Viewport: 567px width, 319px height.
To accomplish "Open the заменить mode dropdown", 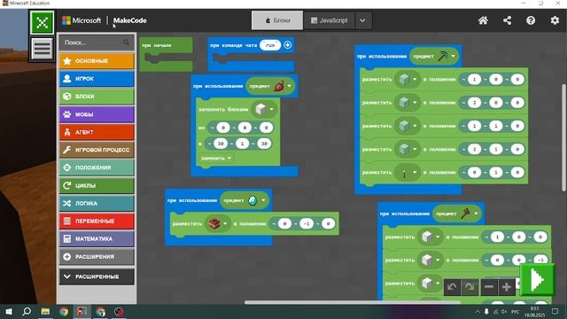I will pos(215,158).
